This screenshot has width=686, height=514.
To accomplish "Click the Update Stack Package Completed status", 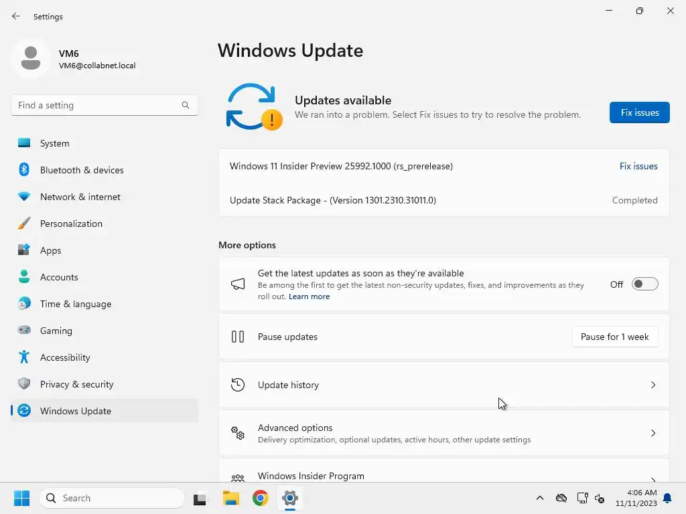I will (634, 200).
